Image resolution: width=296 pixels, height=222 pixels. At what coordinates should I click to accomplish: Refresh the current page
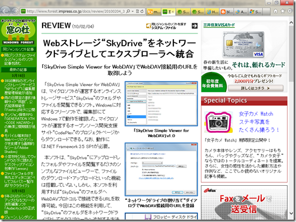[142, 11]
